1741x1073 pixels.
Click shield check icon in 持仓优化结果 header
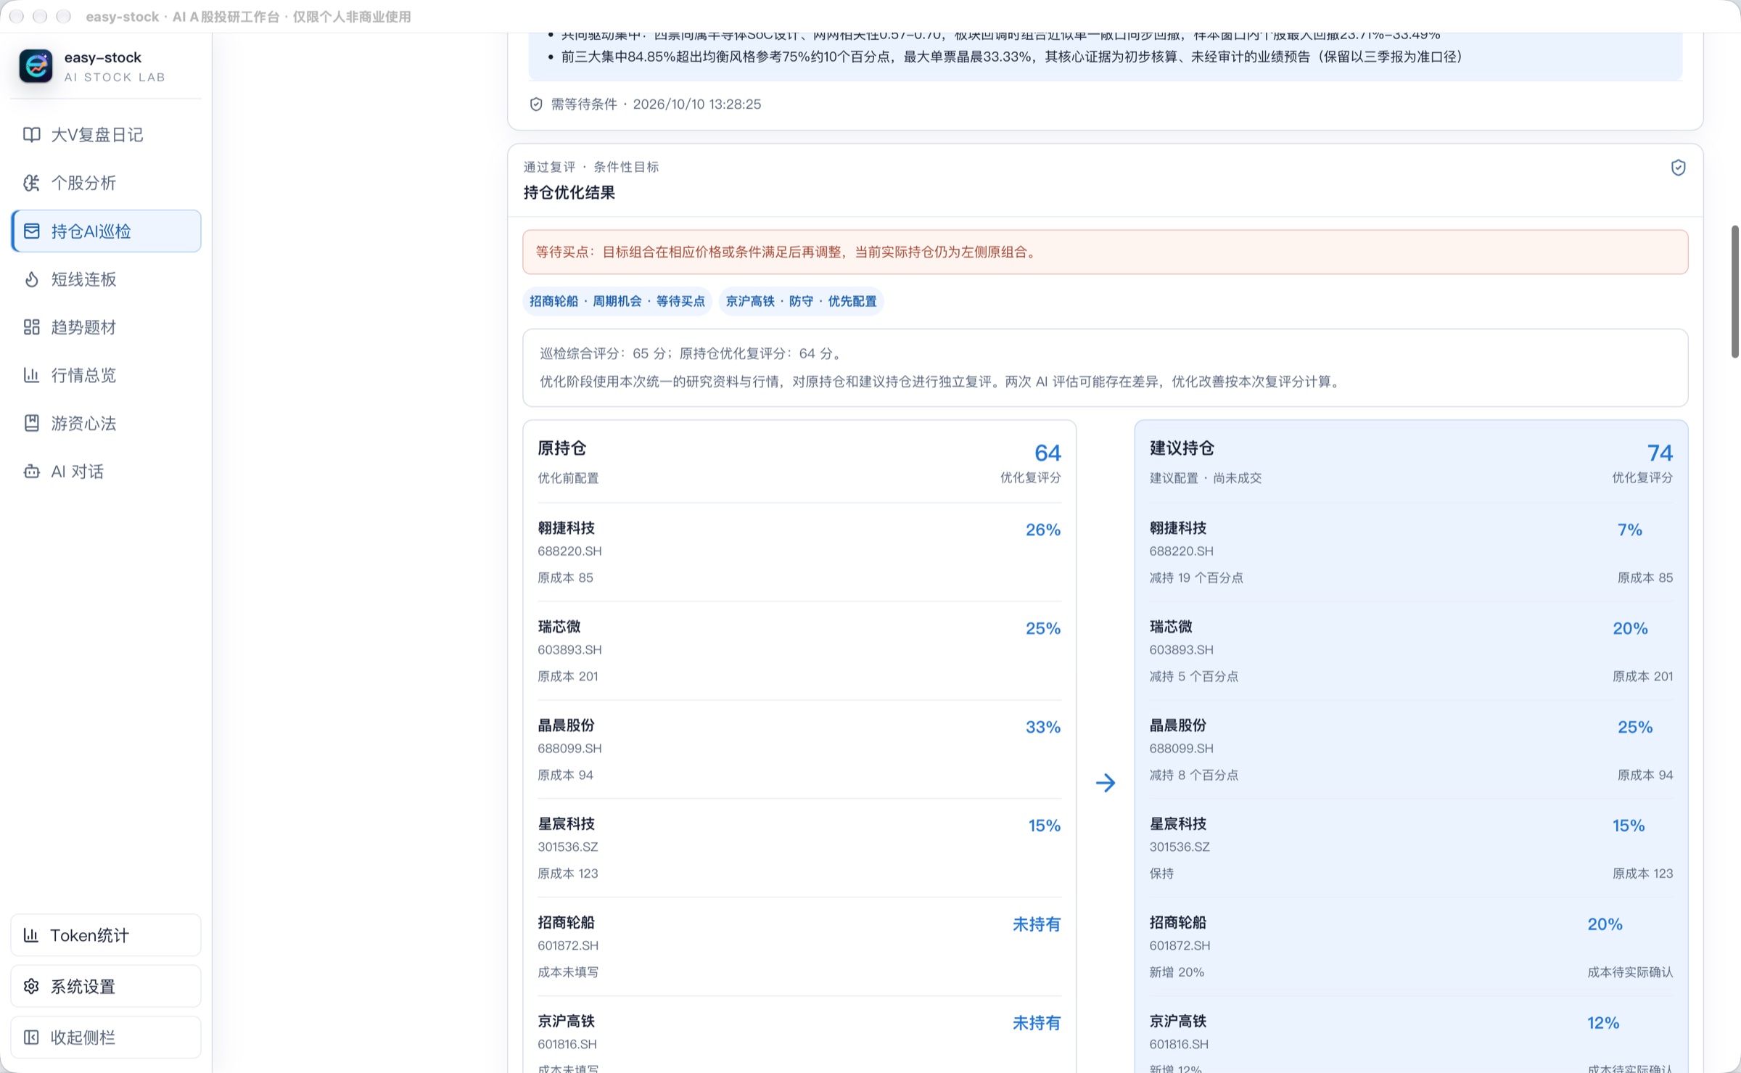pos(1678,168)
